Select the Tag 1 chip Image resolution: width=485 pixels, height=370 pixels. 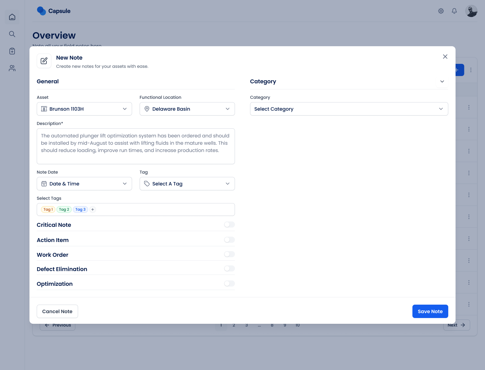[48, 209]
